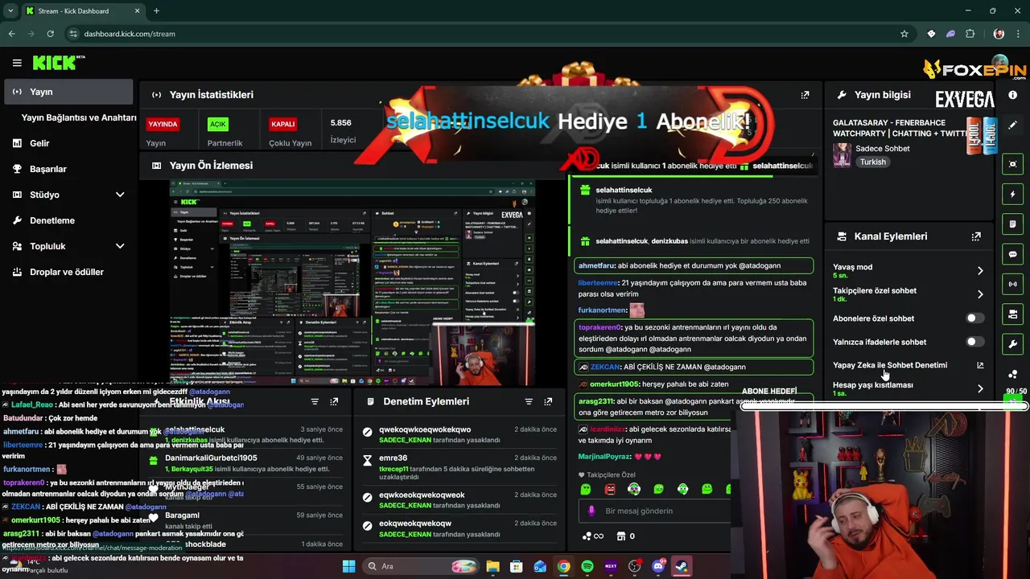Click the stream preview thumbnail
The width and height of the screenshot is (1030, 579).
[352, 283]
